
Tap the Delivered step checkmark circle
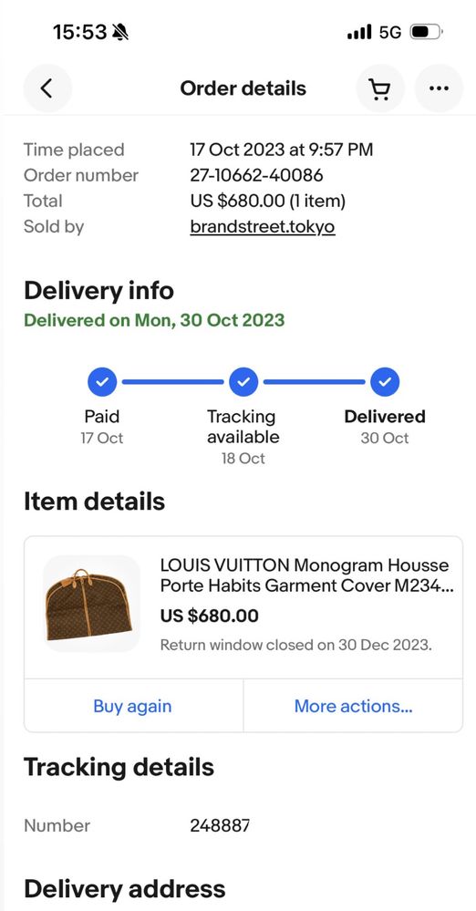(385, 382)
